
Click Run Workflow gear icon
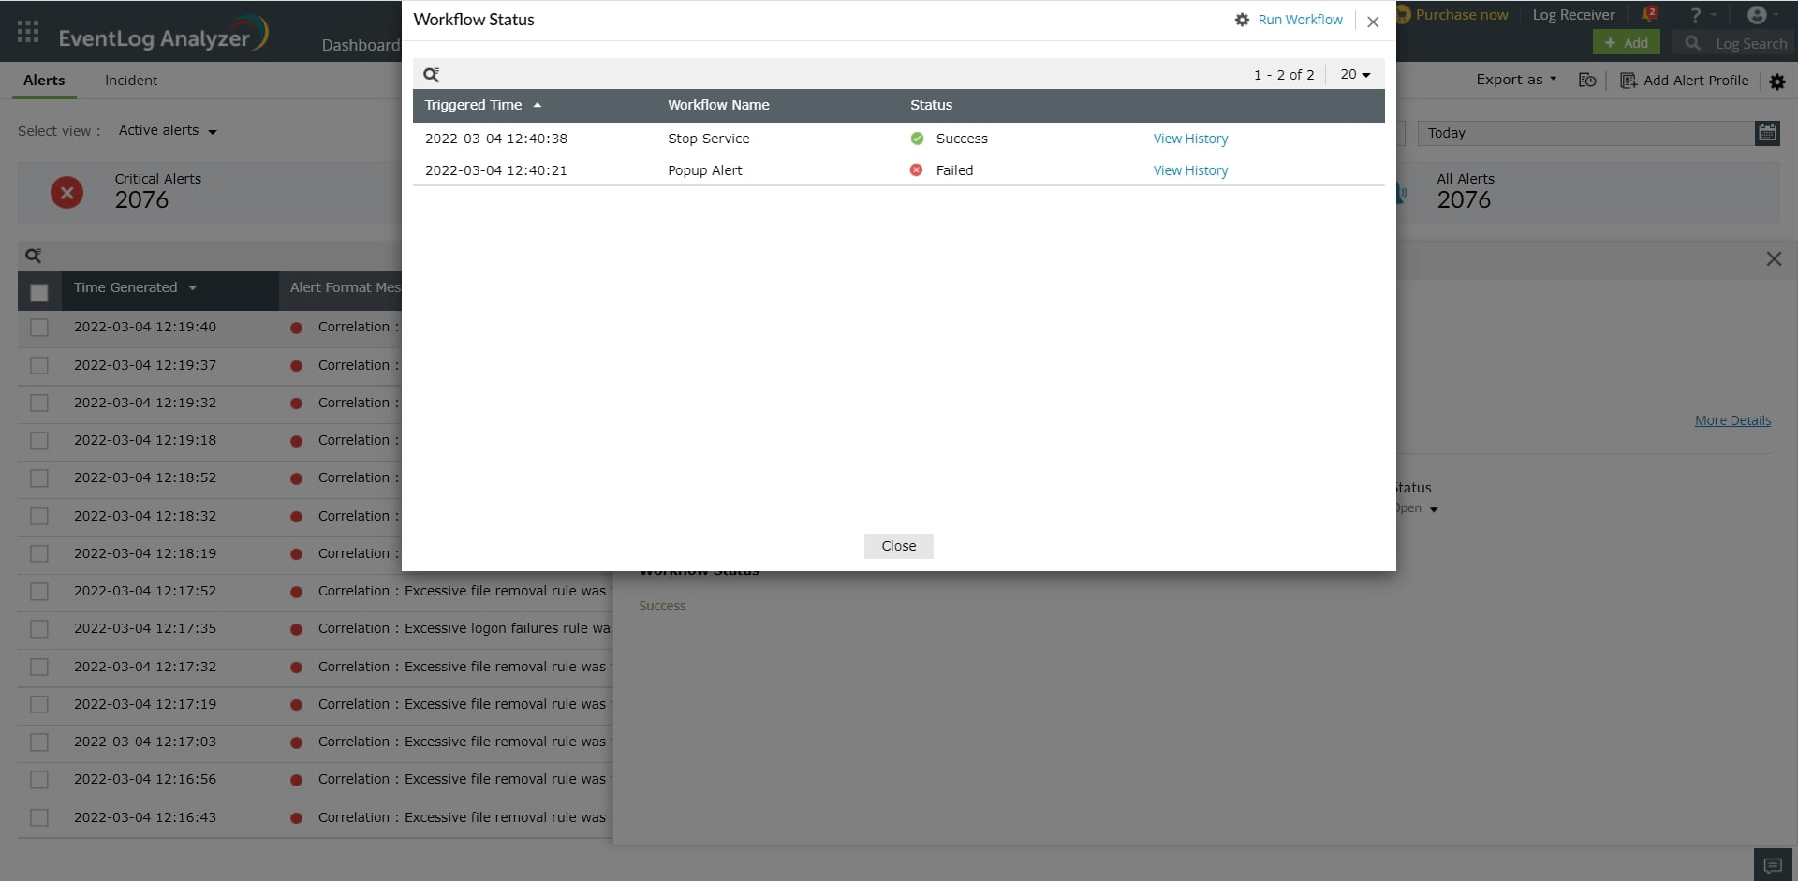click(1242, 20)
